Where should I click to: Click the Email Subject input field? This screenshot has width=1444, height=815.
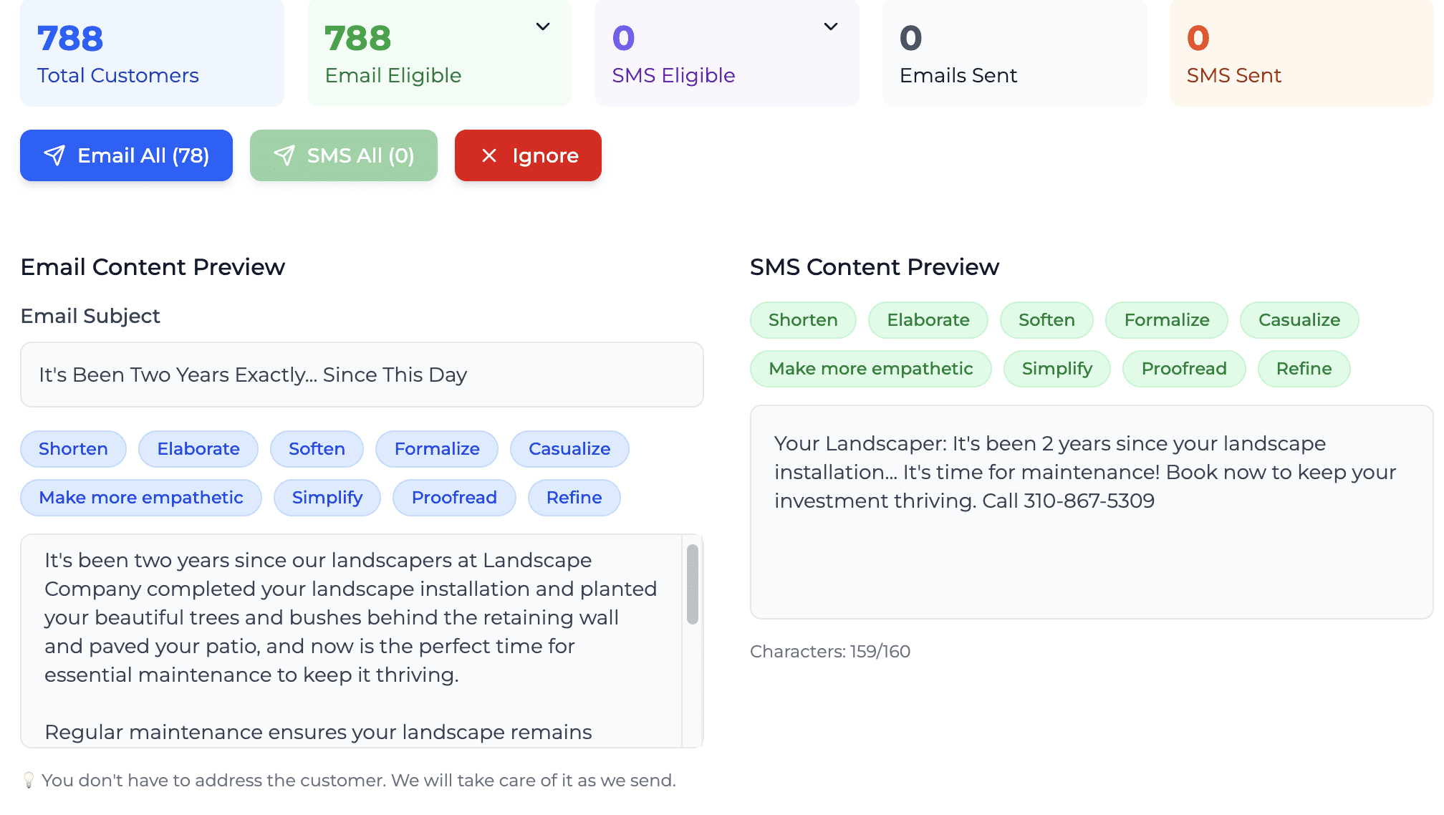(361, 375)
